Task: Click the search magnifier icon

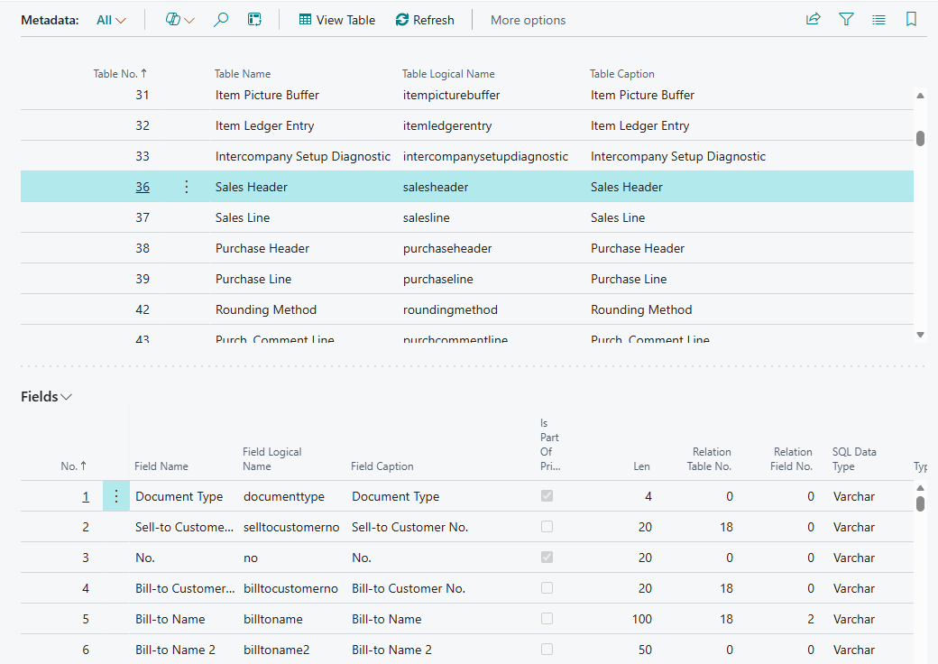Action: pos(221,20)
